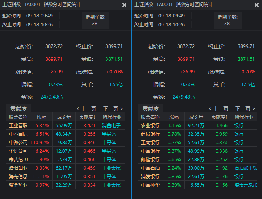
Task: Open the 煤炭开采加 industry link
Action: [x=245, y=185]
